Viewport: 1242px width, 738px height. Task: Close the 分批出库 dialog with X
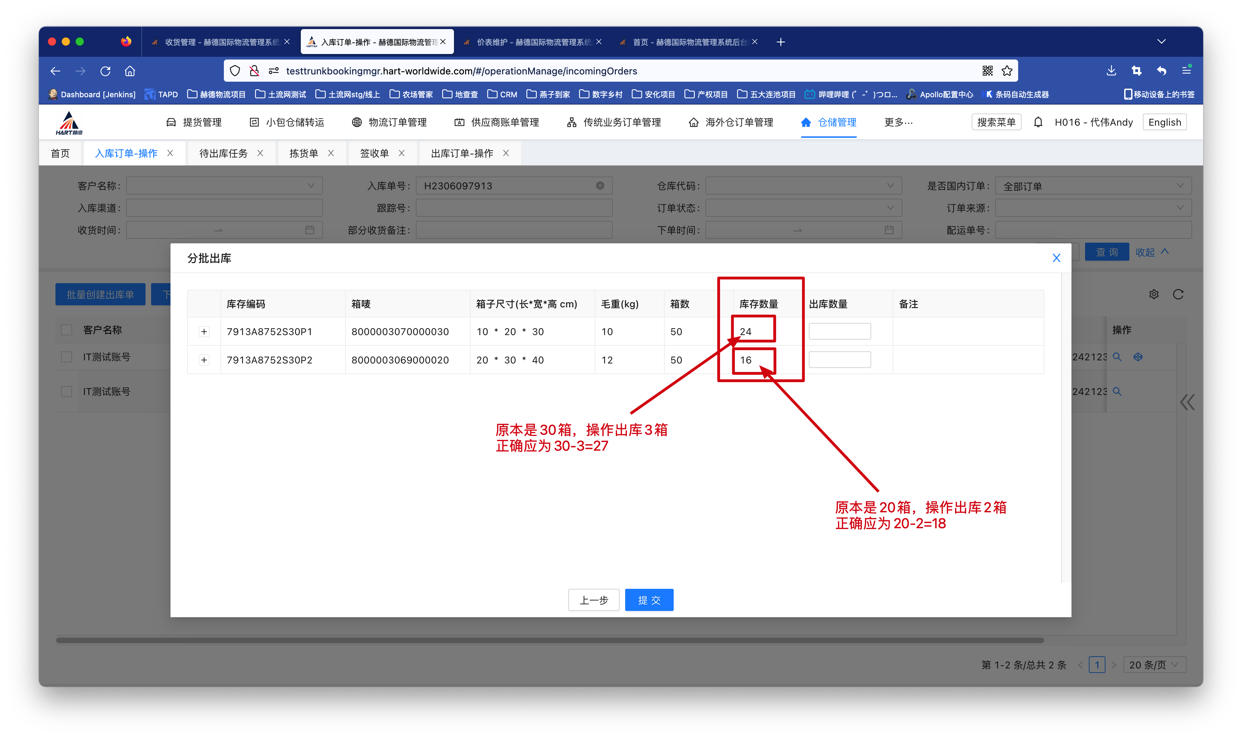click(1056, 258)
